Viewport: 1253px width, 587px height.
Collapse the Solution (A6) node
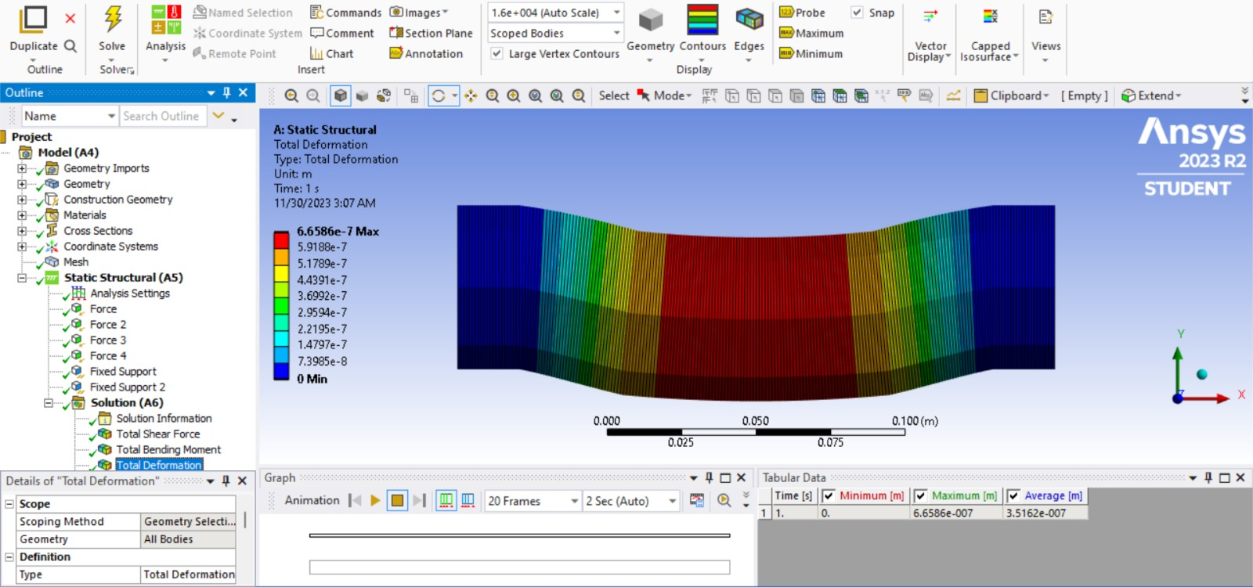48,403
